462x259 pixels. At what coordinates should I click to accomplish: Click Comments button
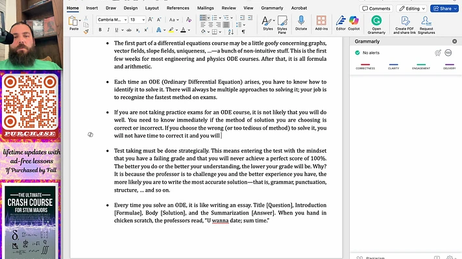pyautogui.click(x=376, y=8)
